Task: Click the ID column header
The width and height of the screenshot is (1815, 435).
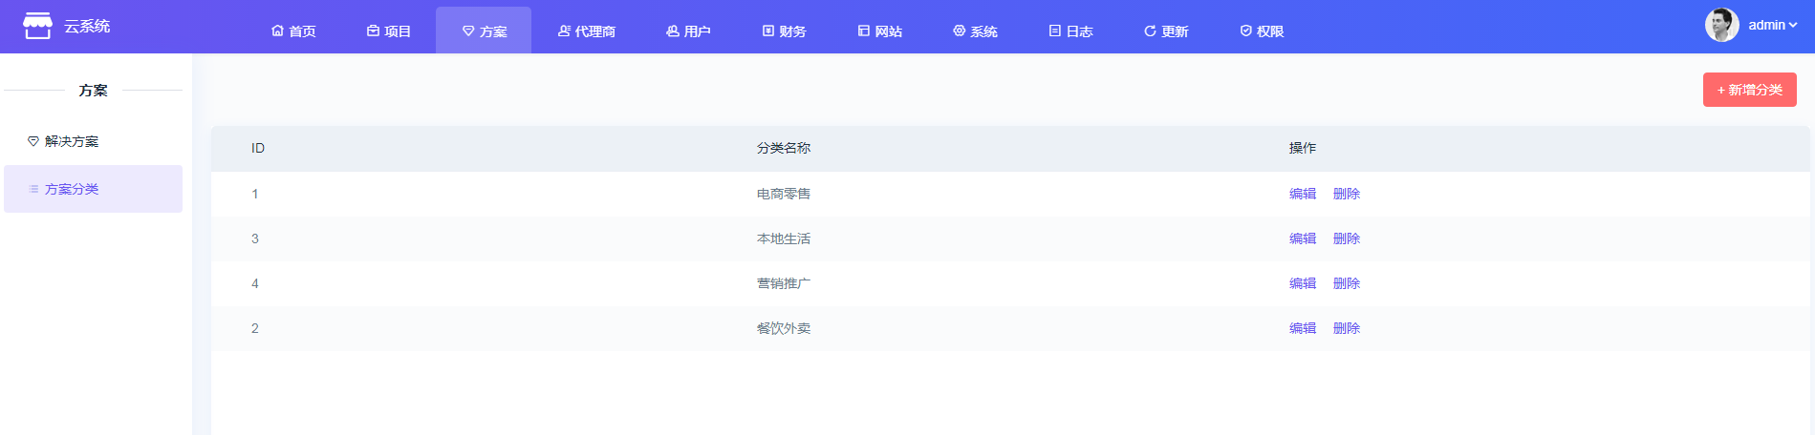Action: click(x=258, y=148)
